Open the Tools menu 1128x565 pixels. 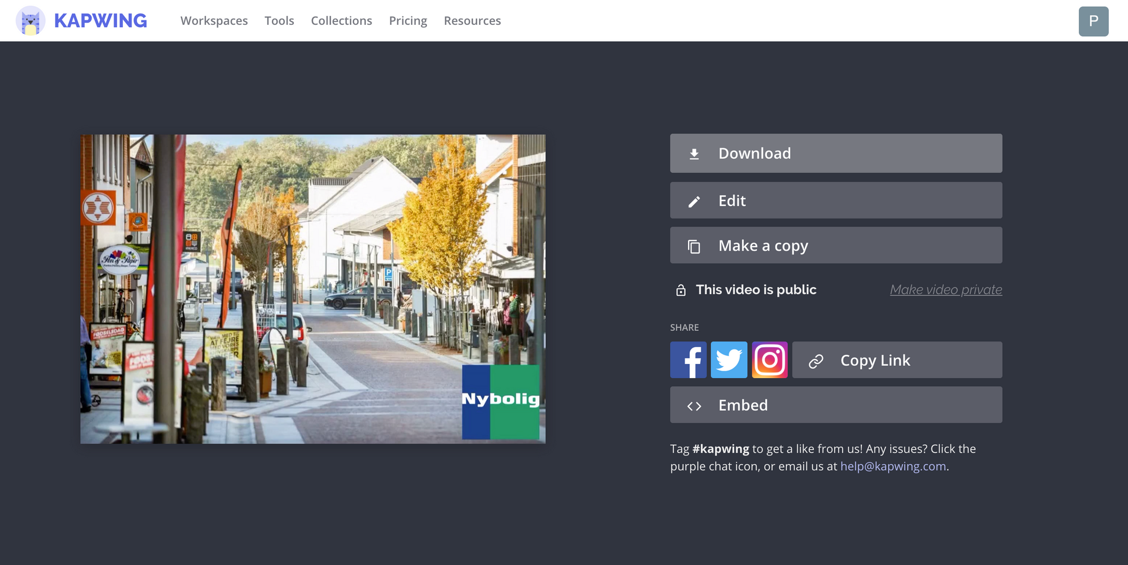[279, 21]
